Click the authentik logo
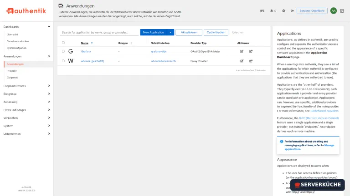Image resolution: width=350 pixels, height=196 pixels. (x=26, y=11)
